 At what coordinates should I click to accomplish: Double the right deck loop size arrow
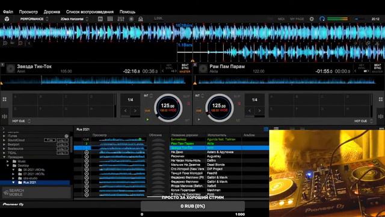point(259,111)
